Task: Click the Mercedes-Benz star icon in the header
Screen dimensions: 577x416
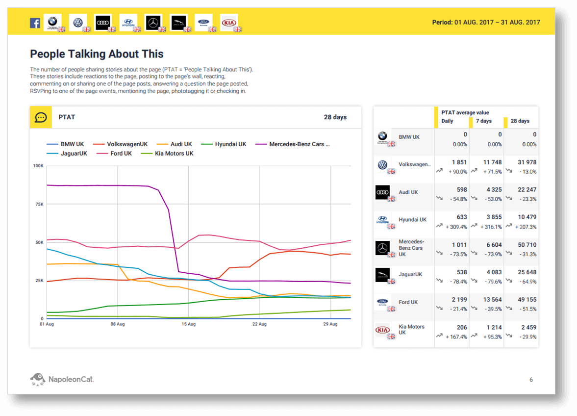Action: [154, 22]
